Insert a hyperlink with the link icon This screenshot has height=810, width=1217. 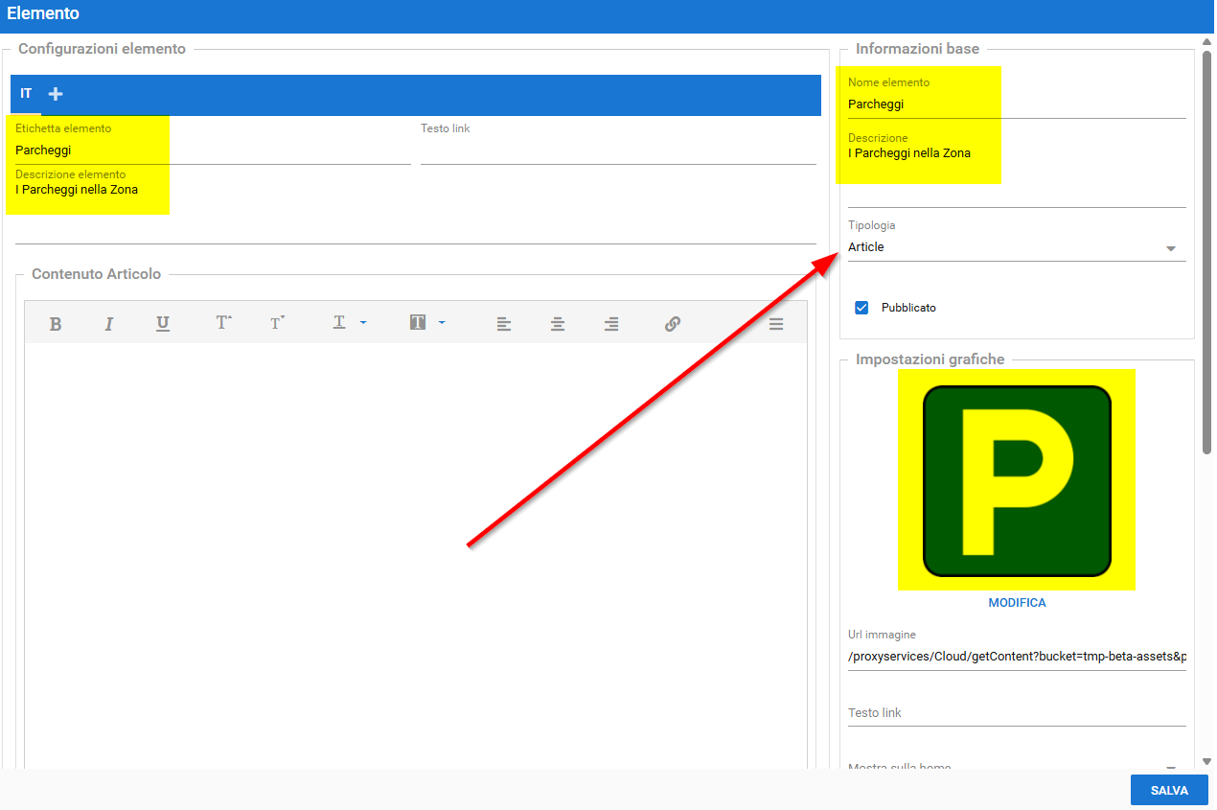click(x=673, y=324)
